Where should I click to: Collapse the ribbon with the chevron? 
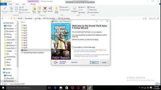tap(157, 4)
